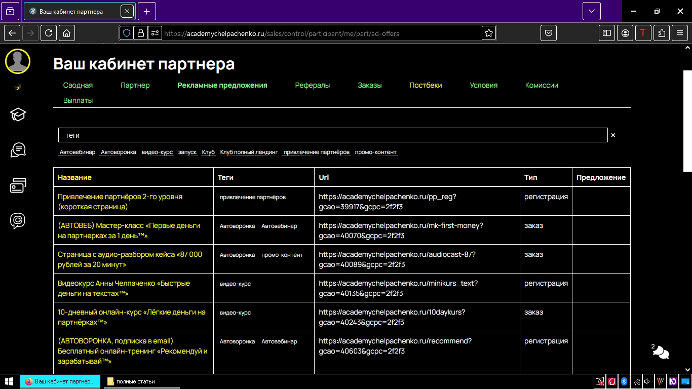Open tracking protection shield icon

point(127,33)
